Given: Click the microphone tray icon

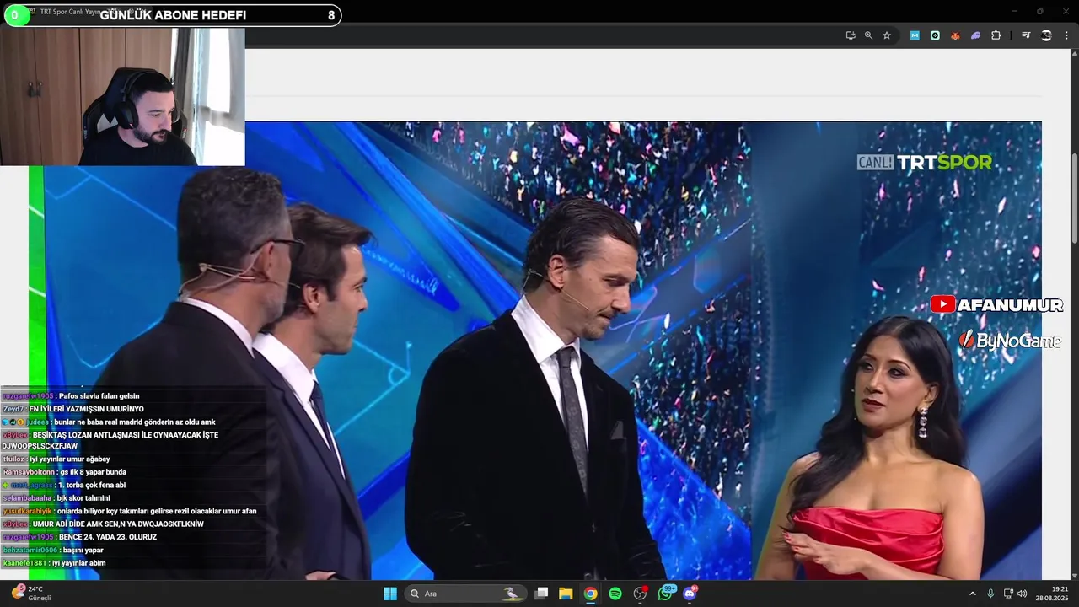Looking at the screenshot, I should point(990,594).
